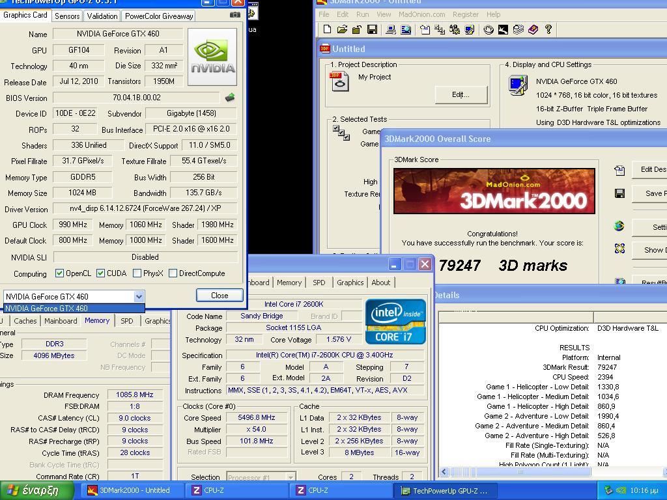667x500 pixels.
Task: Click the NVIDIA logo in GPU-Z
Action: 212,57
